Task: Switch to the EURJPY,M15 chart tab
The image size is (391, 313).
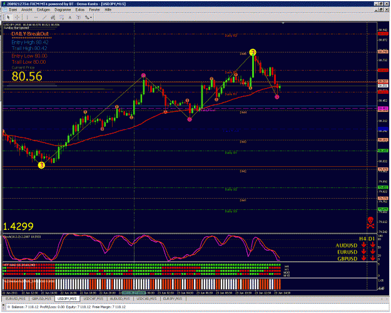Action: coord(172,298)
